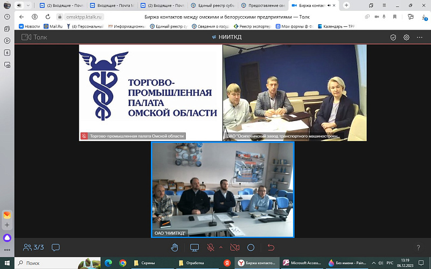Open the Календарь — ТРР bookmark
Image resolution: width=431 pixels, height=269 pixels.
pos(336,26)
